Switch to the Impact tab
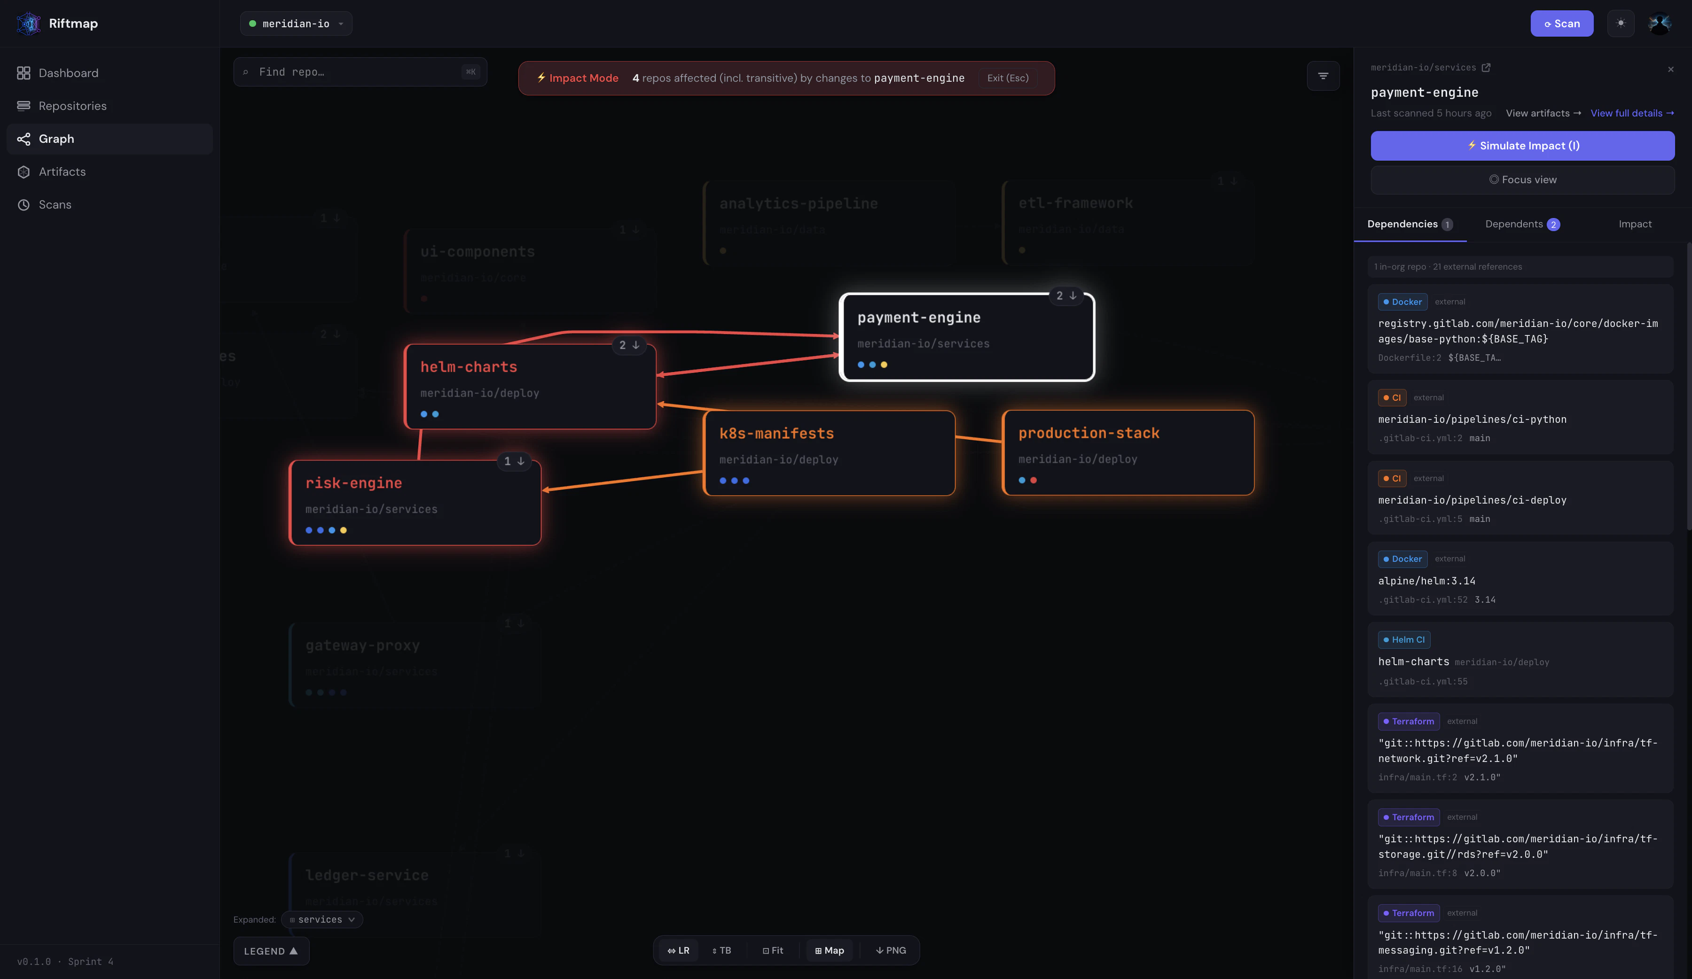 pos(1635,224)
